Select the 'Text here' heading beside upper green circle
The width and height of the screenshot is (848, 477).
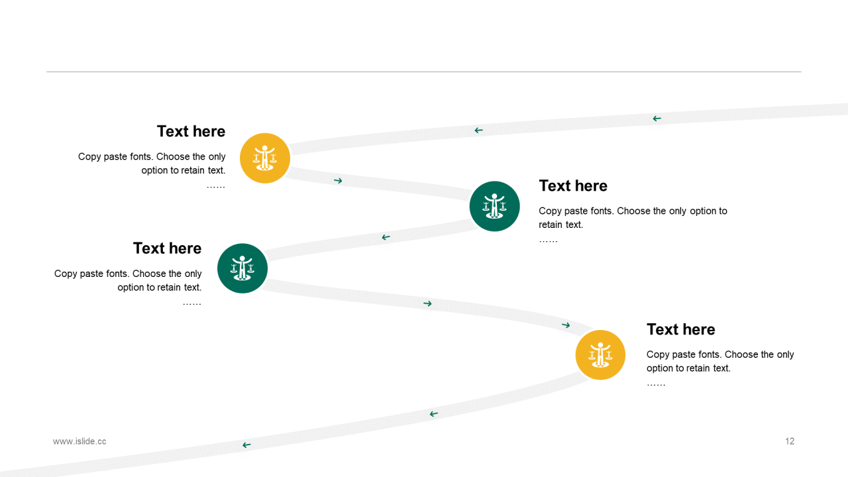[x=573, y=185]
